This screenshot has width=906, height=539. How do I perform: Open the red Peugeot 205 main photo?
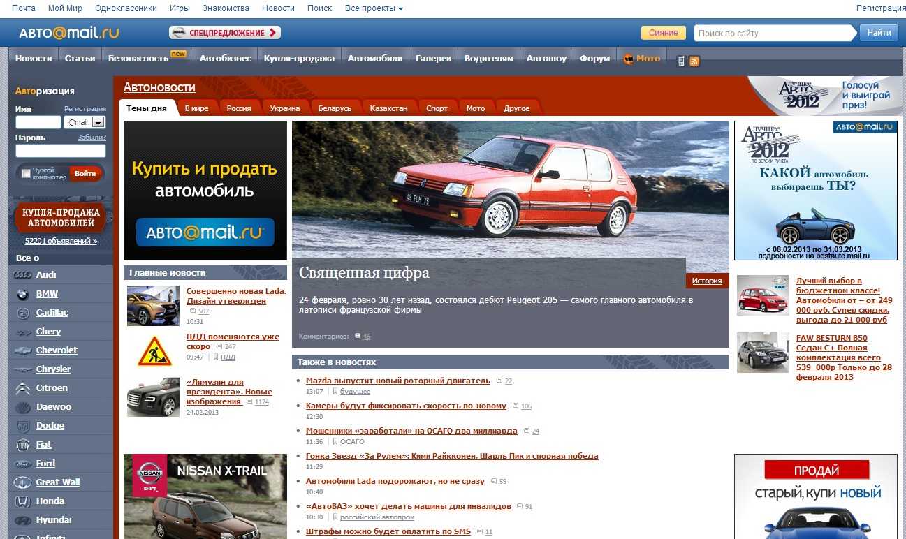511,189
